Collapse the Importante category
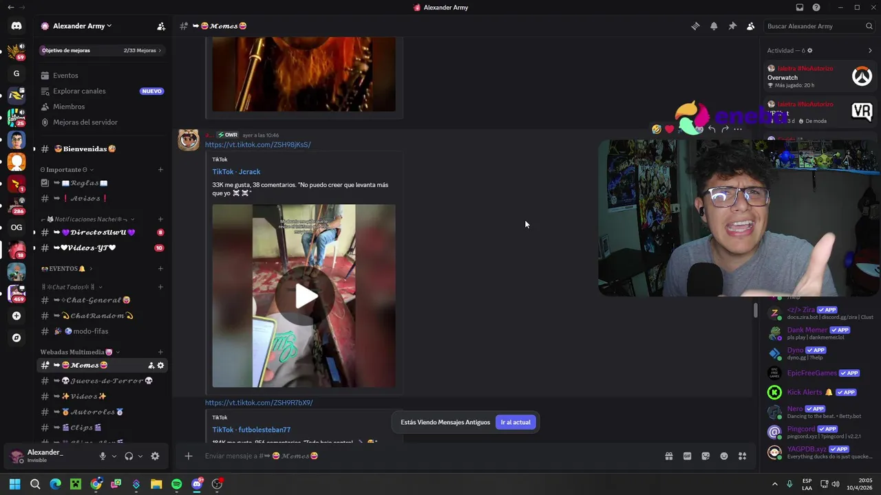The width and height of the screenshot is (881, 495). tap(67, 170)
